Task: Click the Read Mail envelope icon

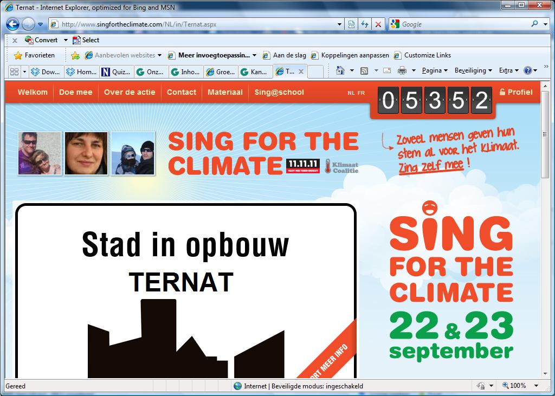Action: 387,70
